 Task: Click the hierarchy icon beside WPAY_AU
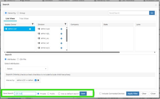coord(39,38)
